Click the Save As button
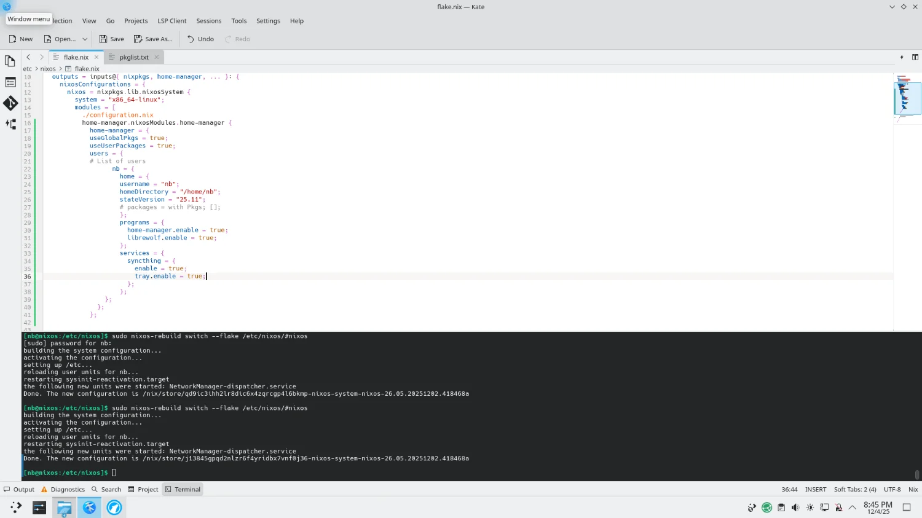The image size is (922, 518). click(153, 39)
